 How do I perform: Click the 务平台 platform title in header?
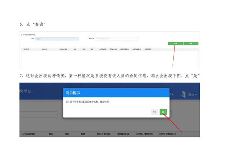pyautogui.click(x=25, y=91)
